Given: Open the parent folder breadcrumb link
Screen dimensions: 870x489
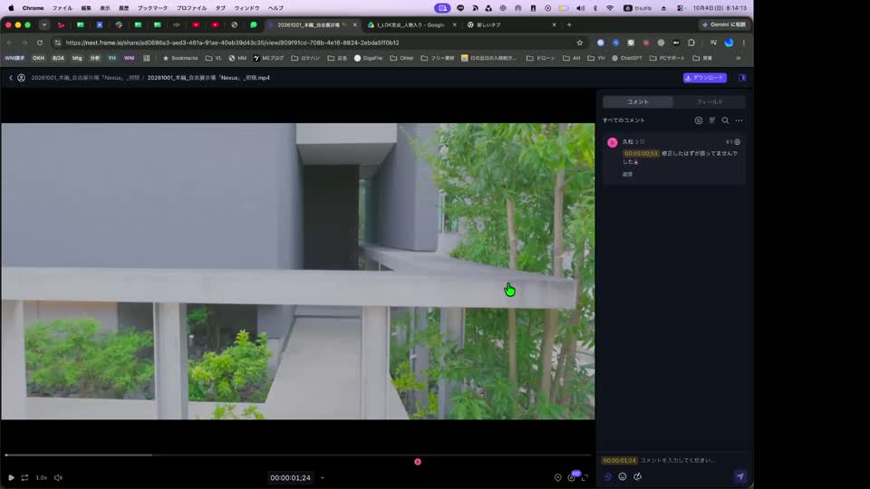Looking at the screenshot, I should point(85,78).
